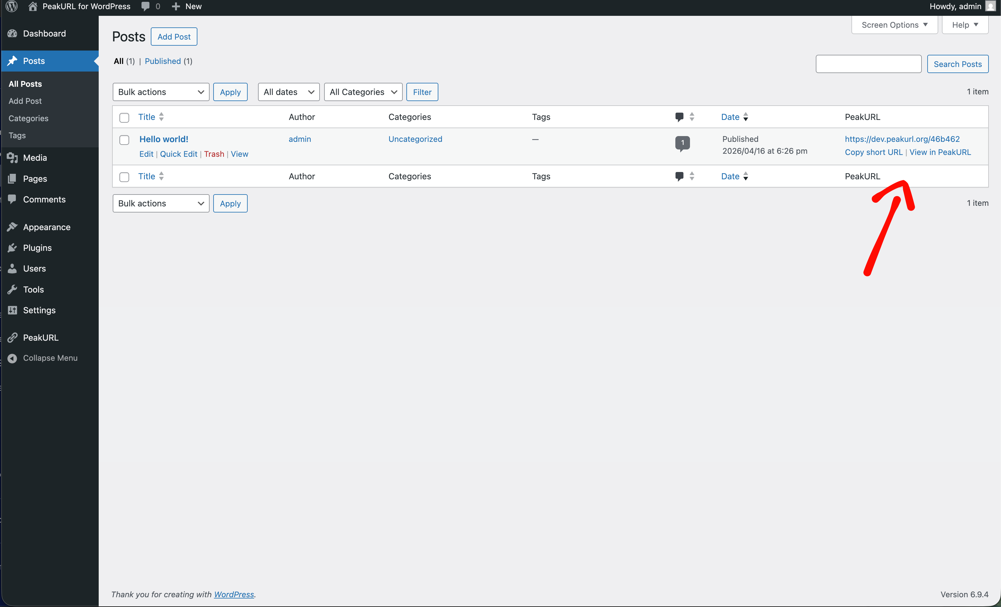Expand the All Categories dropdown
Viewport: 1001px width, 607px height.
coord(363,92)
